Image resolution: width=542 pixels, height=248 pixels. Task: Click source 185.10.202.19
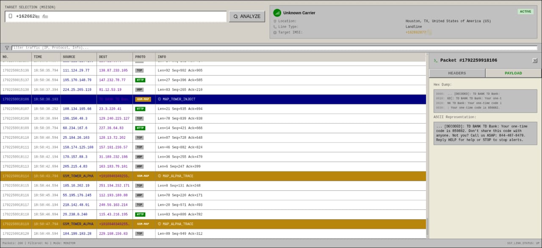pyautogui.click(x=76, y=186)
